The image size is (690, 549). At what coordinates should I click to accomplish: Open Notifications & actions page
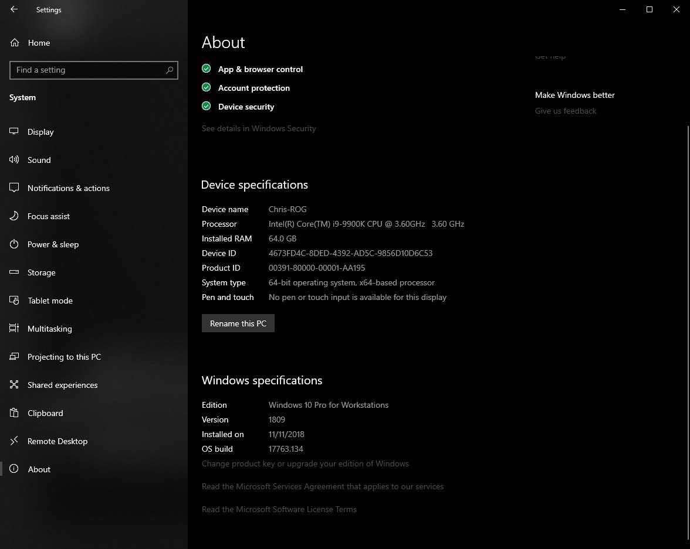tap(68, 188)
